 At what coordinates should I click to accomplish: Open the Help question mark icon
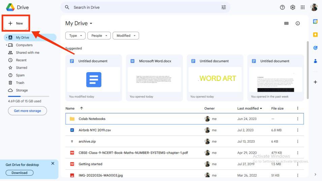tap(282, 7)
